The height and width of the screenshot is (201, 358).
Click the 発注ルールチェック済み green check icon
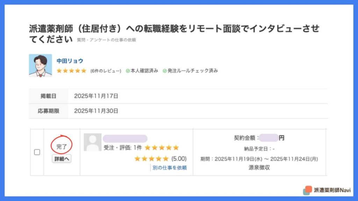[x=165, y=71]
